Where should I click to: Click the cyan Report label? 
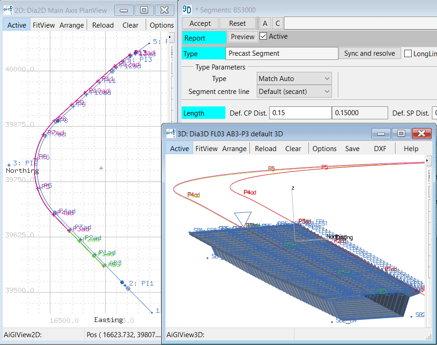click(204, 38)
